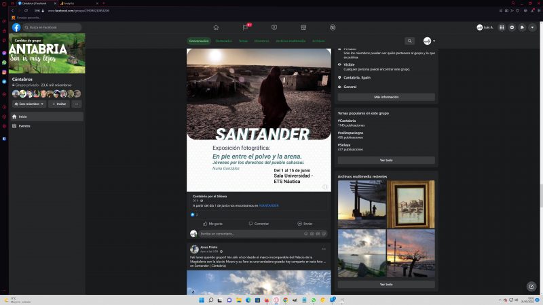Open the framed painting thumbnail
Viewport: 543px width, 305px height.
coord(411,204)
